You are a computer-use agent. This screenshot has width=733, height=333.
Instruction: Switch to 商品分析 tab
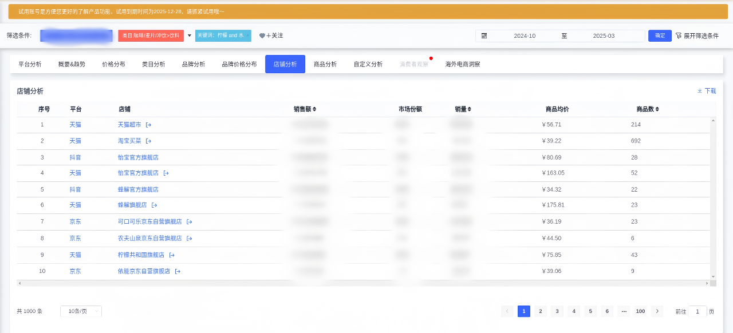pyautogui.click(x=325, y=64)
